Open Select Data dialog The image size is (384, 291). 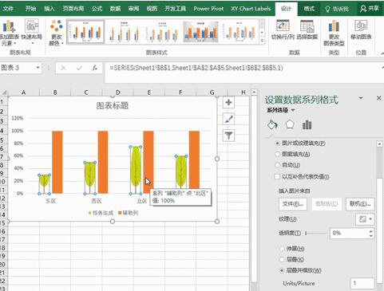tap(307, 29)
